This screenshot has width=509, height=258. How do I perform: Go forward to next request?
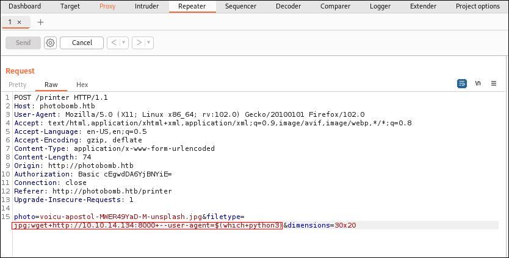(139, 43)
